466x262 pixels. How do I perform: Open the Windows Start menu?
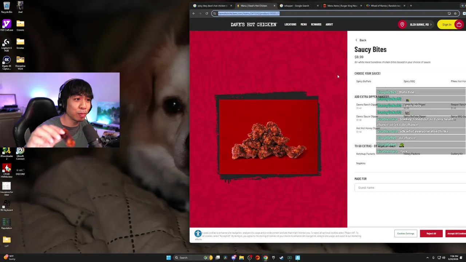[169, 258]
